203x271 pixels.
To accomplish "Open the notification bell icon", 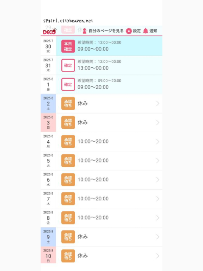I will 145,31.
